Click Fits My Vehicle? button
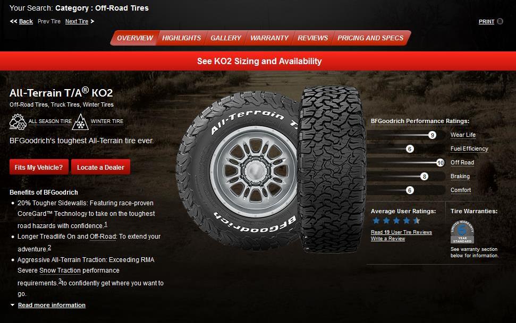Screen dimensions: 516x323 click(39, 167)
